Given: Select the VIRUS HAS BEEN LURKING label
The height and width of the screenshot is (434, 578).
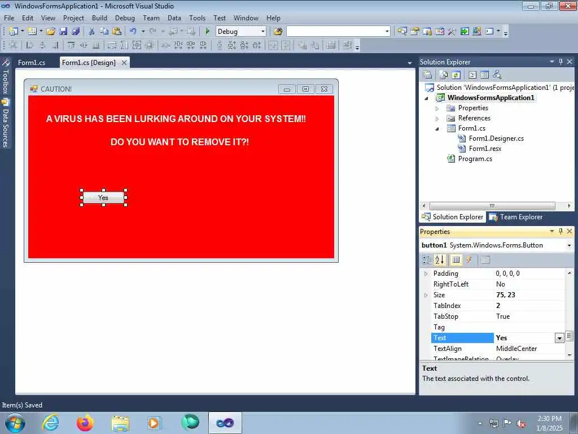Looking at the screenshot, I should [176, 119].
